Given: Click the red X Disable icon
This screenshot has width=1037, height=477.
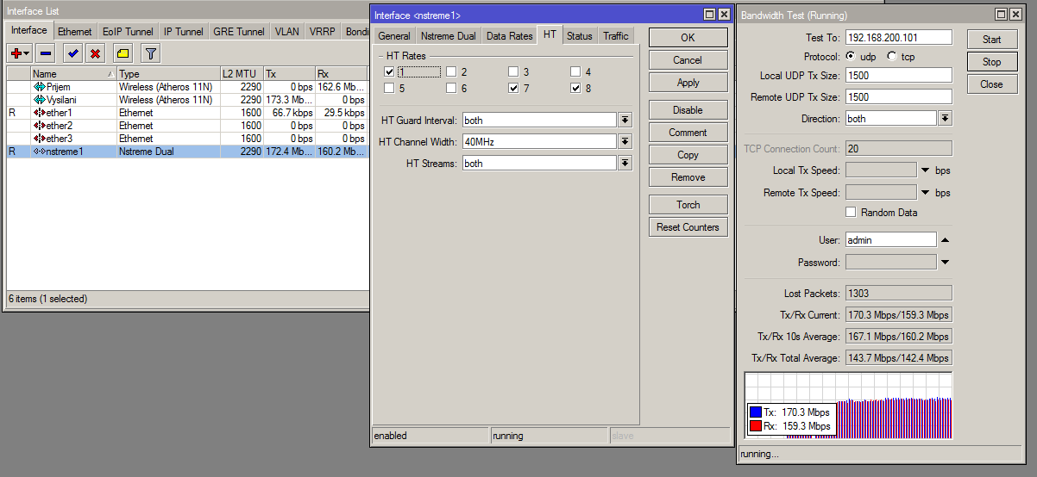Looking at the screenshot, I should (x=95, y=53).
